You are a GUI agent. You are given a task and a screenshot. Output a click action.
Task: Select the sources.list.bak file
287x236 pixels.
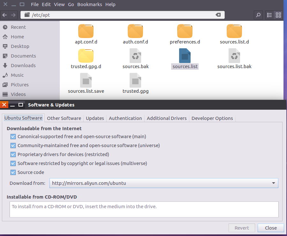[x=234, y=56]
